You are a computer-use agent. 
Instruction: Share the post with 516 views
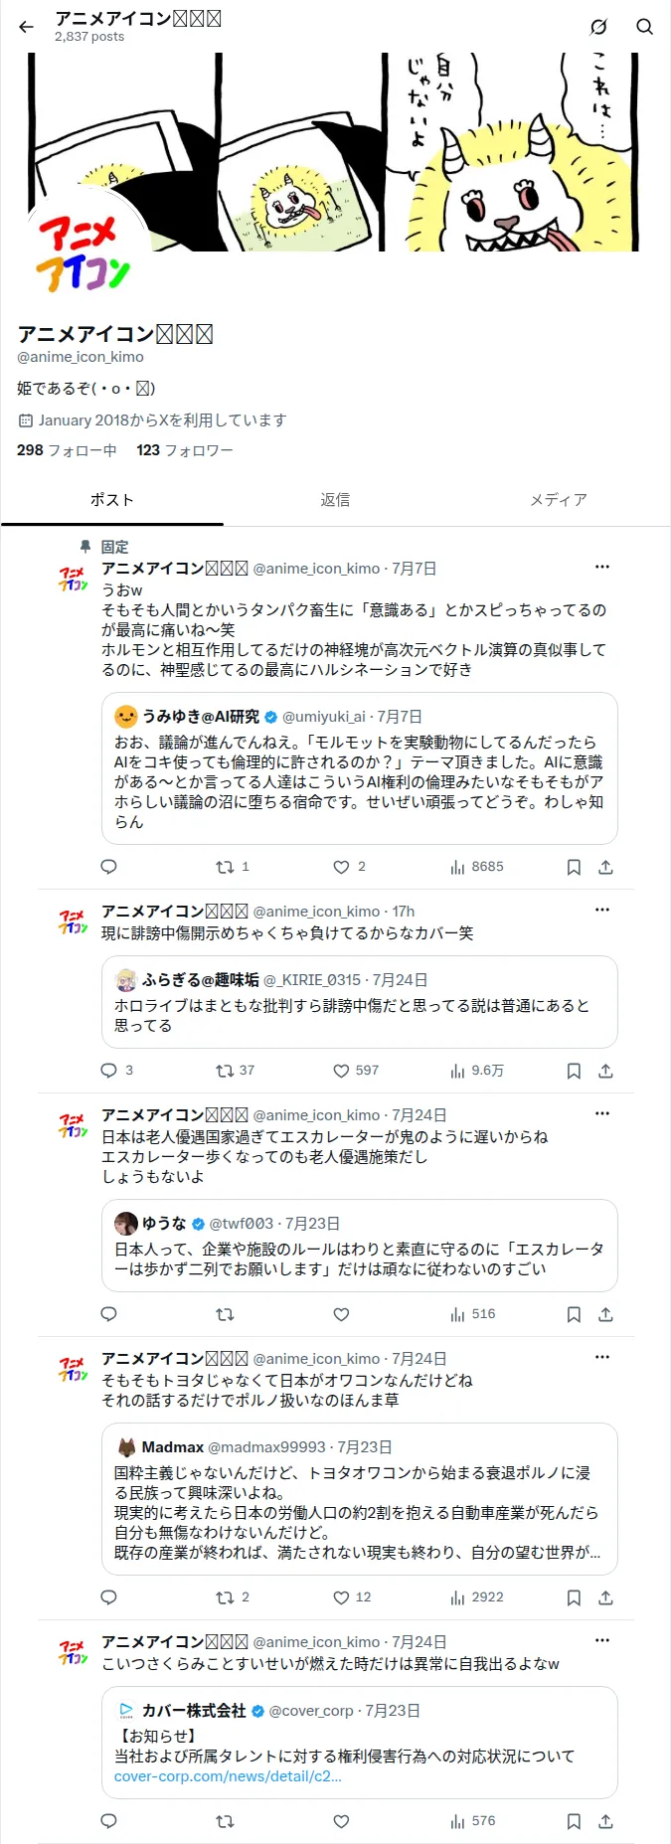click(x=605, y=1314)
